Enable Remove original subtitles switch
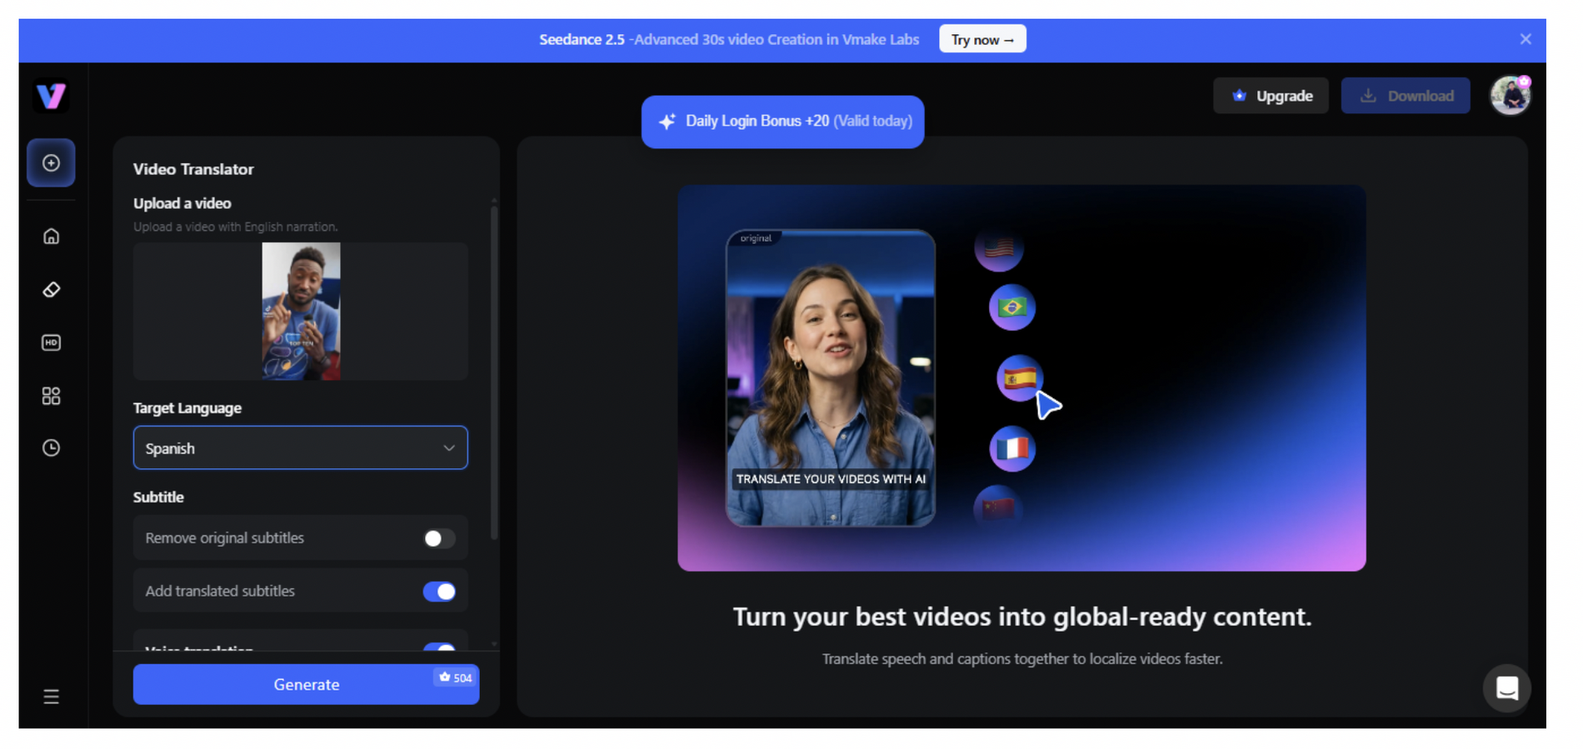Image resolution: width=1583 pixels, height=749 pixels. 439,538
